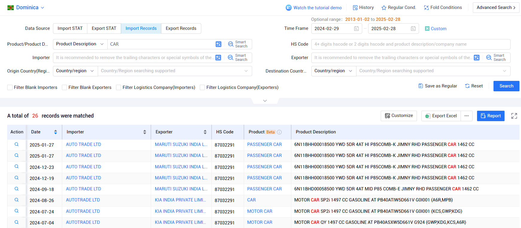View details of 2024-08-26 record
Image resolution: width=521 pixels, height=228 pixels.
[x=16, y=200]
